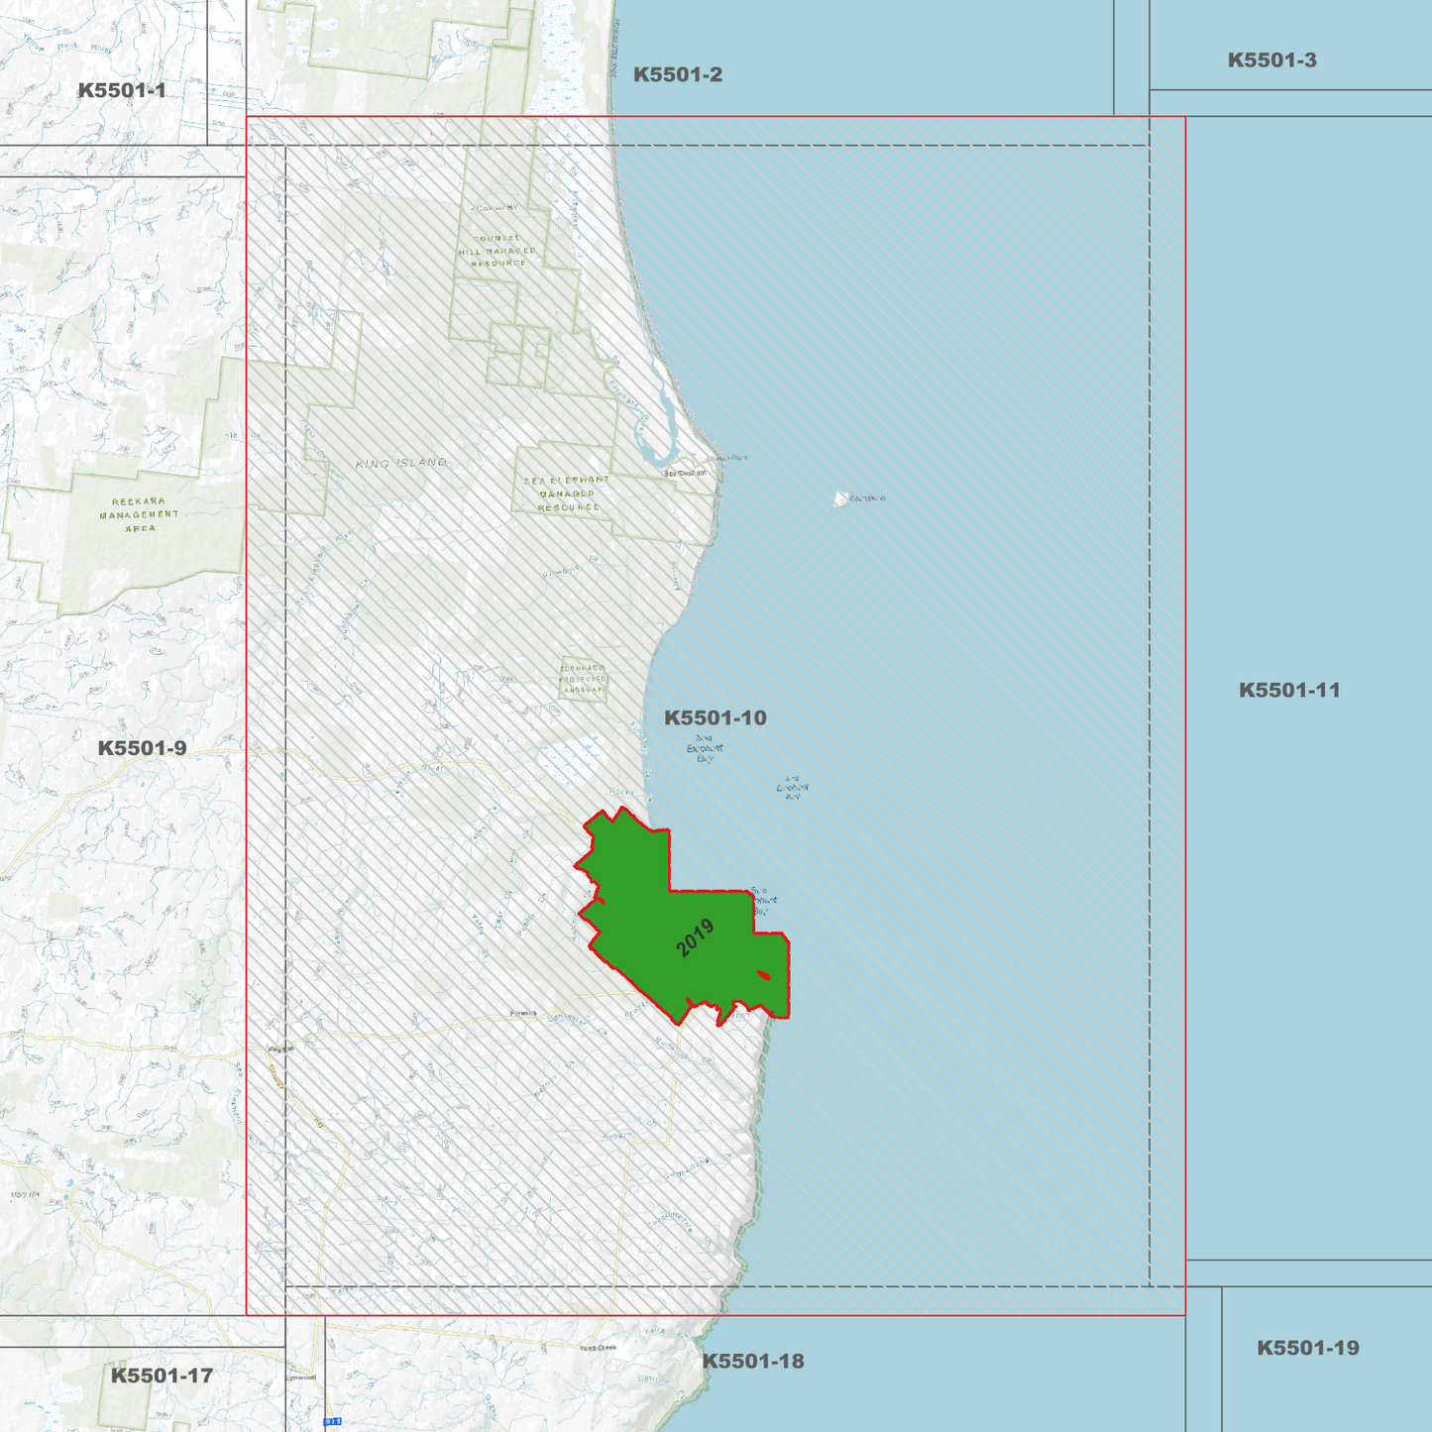This screenshot has height=1432, width=1432.
Task: Click the small red ellipse inside green polygon
Action: tap(763, 975)
